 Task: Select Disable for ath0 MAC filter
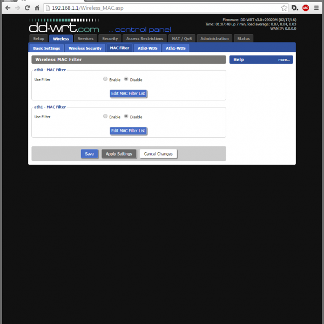pos(126,79)
